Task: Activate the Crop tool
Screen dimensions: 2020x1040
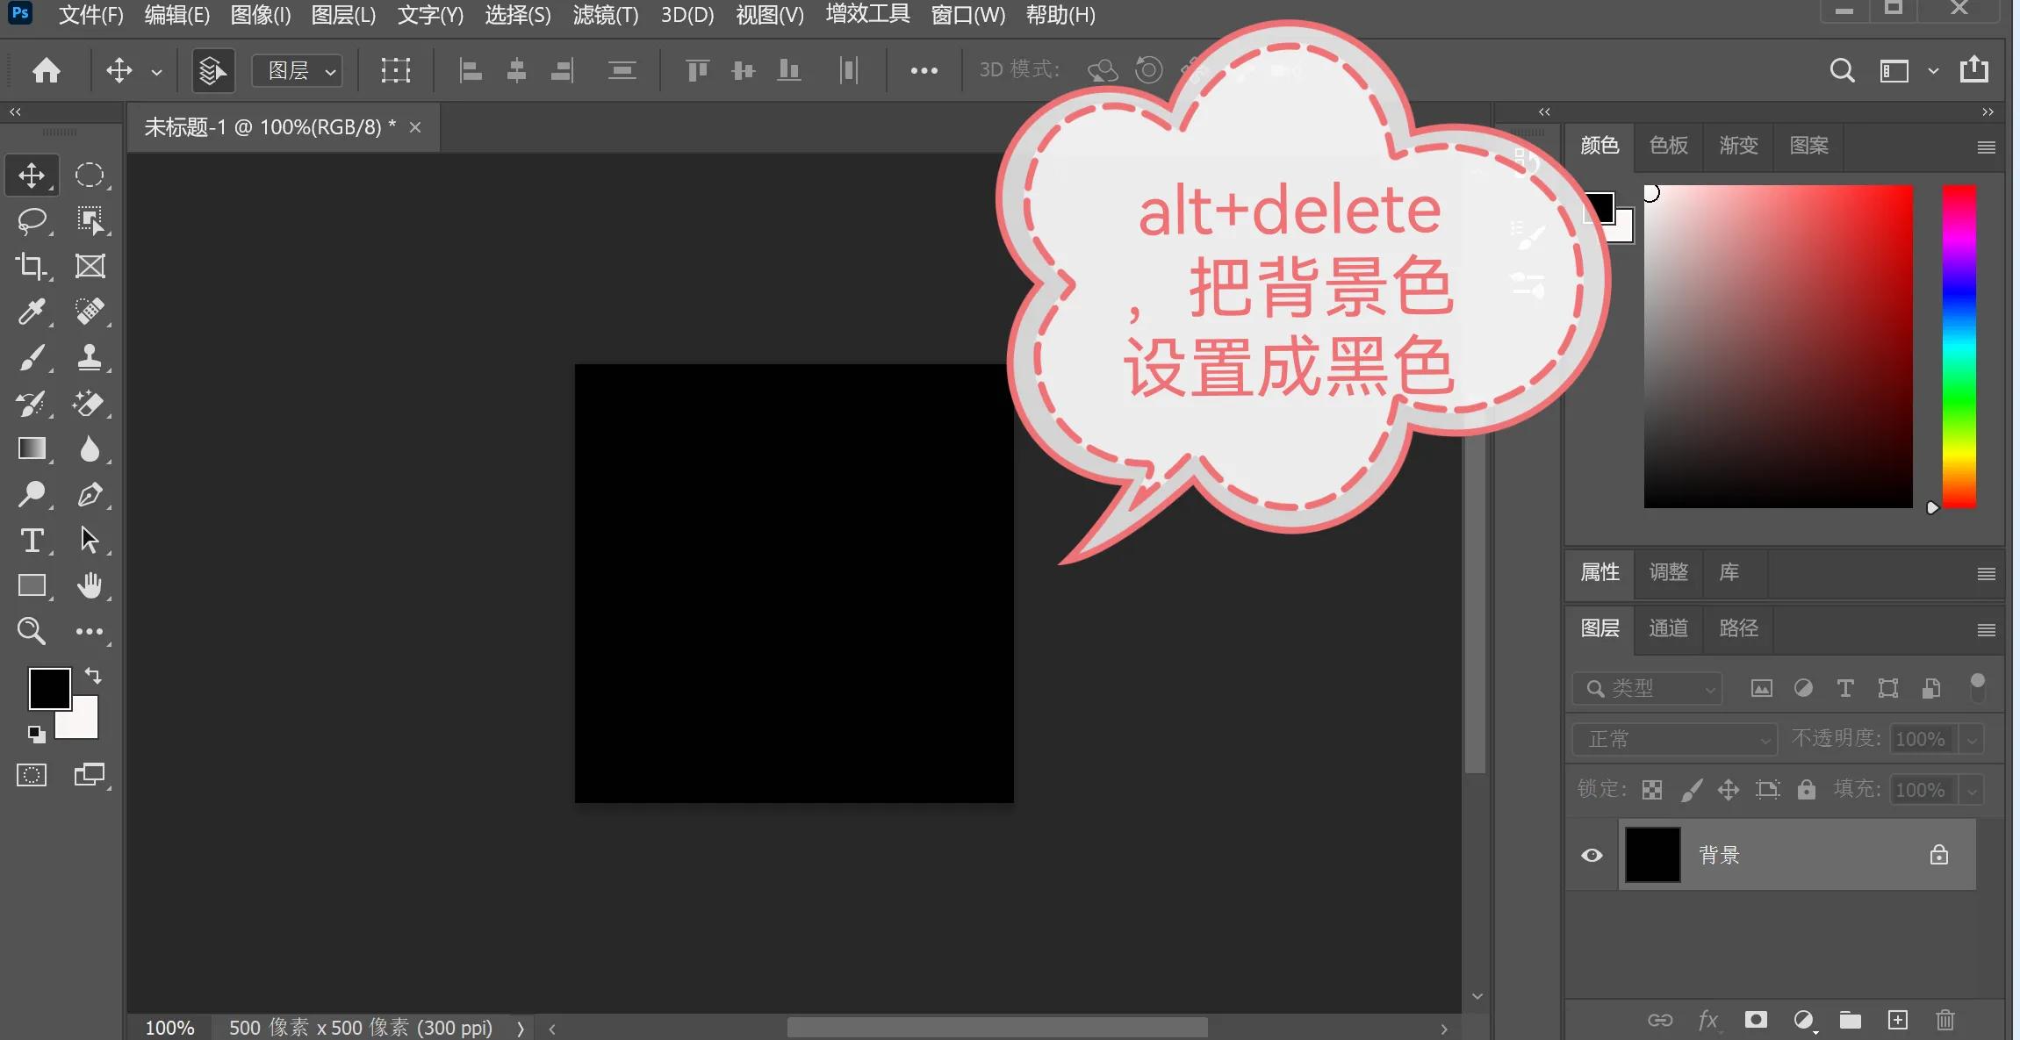Action: click(32, 266)
